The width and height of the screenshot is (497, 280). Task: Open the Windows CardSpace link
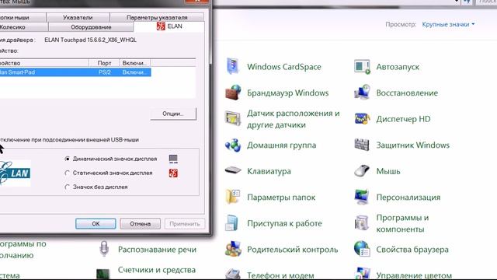[284, 67]
